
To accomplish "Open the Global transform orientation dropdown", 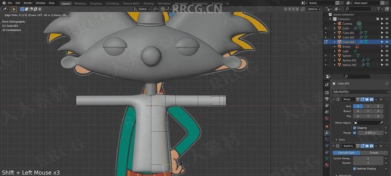I will [142, 9].
